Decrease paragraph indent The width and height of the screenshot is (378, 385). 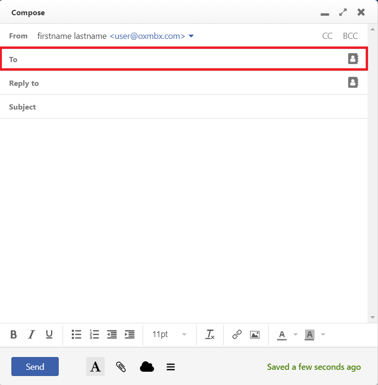point(112,335)
